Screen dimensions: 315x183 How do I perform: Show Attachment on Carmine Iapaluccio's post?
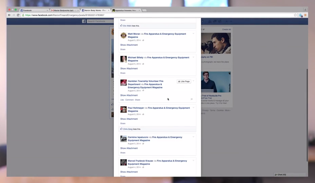tap(129, 148)
